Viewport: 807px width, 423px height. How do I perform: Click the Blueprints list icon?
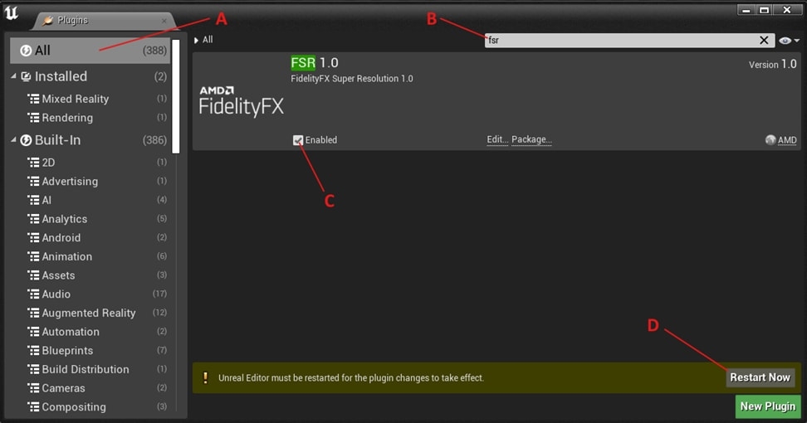click(33, 351)
